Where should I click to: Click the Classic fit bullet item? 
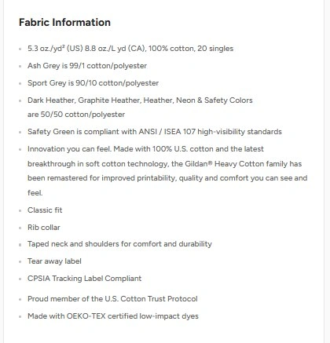(45, 210)
